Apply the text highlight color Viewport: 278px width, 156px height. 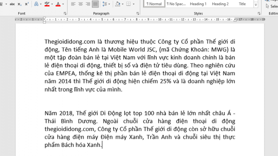(x=47, y=4)
